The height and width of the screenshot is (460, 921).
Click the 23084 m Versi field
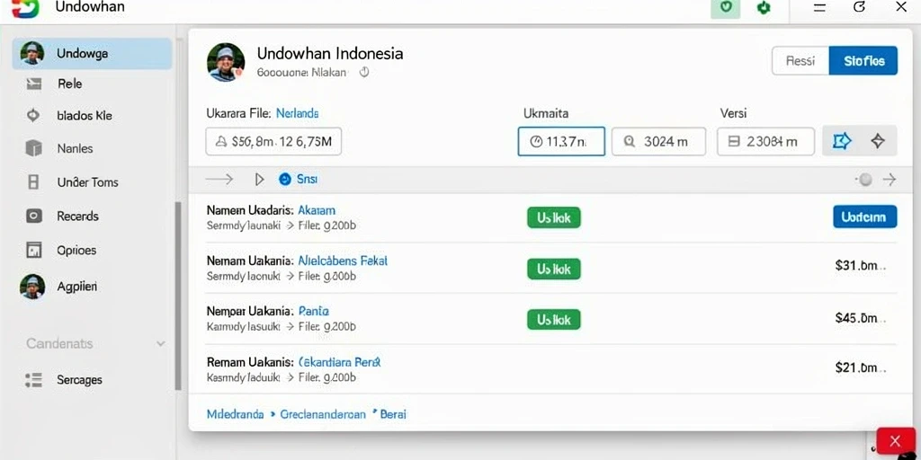coord(766,141)
